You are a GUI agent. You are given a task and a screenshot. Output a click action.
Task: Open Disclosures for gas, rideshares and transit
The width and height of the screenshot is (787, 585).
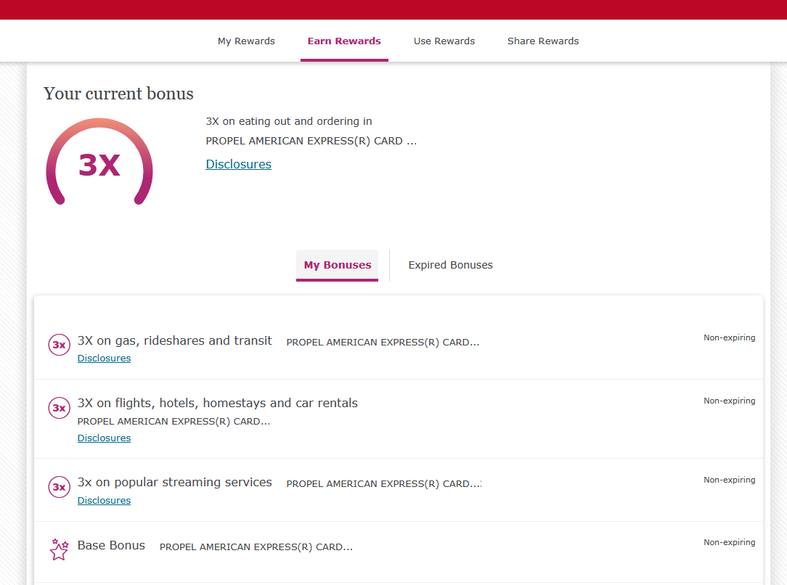click(104, 359)
